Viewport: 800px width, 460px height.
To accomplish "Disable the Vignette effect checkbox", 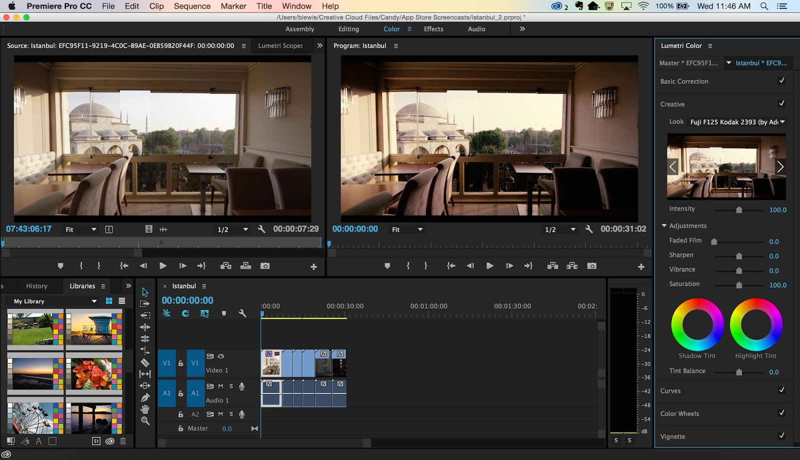I will pos(781,436).
